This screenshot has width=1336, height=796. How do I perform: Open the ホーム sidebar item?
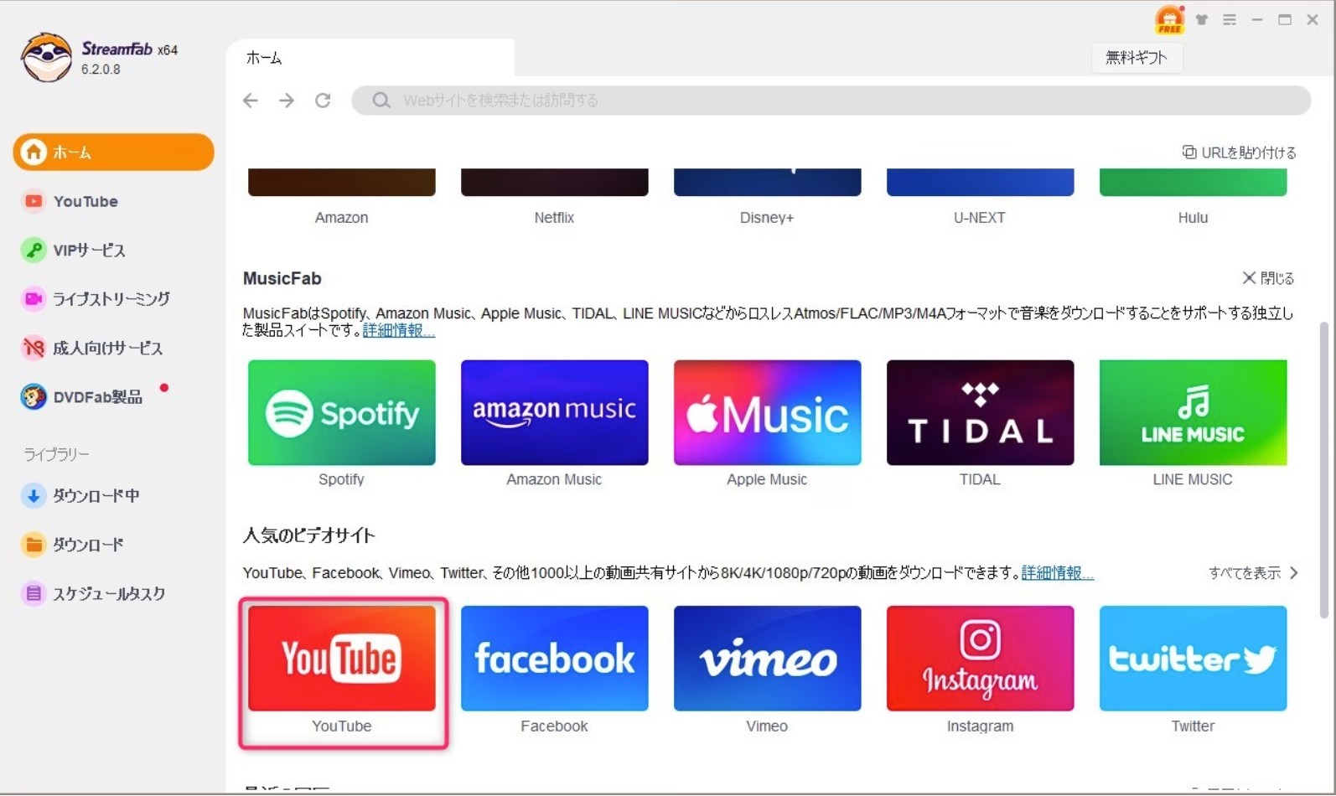(x=113, y=152)
